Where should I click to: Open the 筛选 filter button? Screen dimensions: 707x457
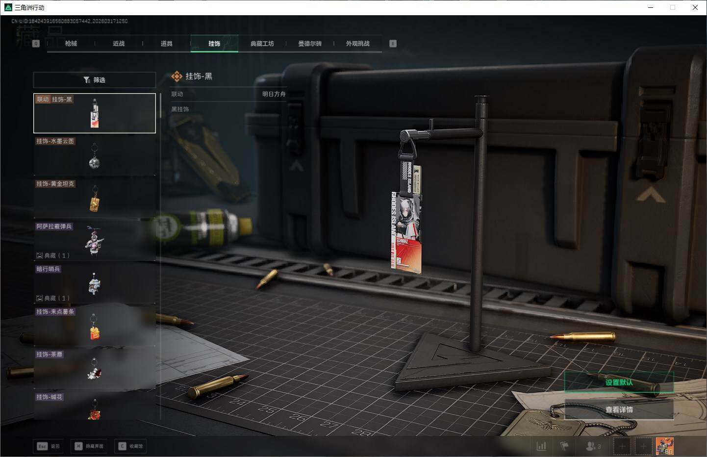pyautogui.click(x=94, y=80)
